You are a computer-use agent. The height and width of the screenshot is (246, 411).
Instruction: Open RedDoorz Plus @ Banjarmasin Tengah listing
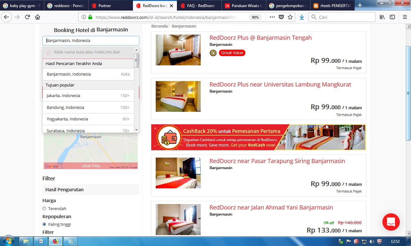pos(260,38)
